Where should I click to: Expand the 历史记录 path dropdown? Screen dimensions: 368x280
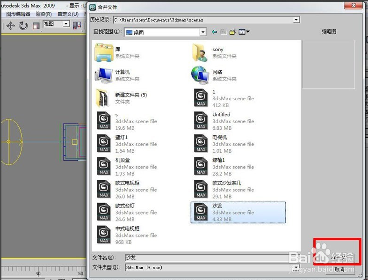click(x=296, y=20)
